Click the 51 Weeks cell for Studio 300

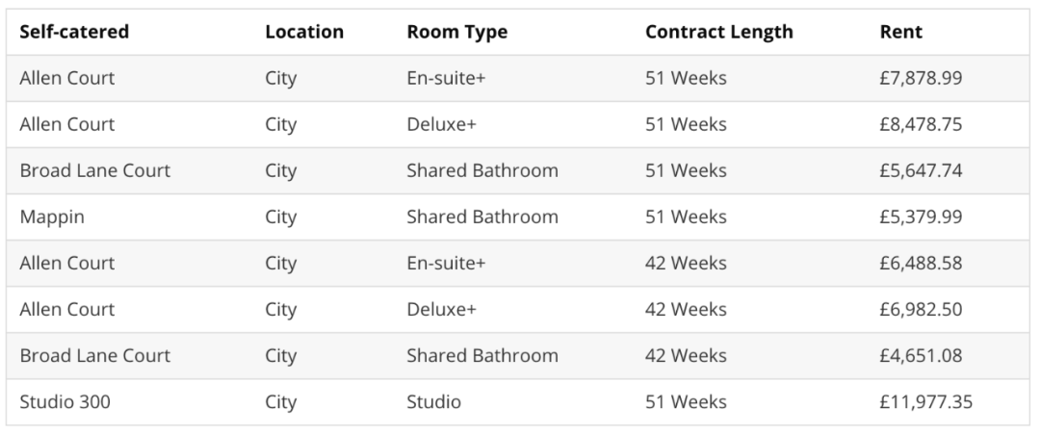pyautogui.click(x=686, y=402)
